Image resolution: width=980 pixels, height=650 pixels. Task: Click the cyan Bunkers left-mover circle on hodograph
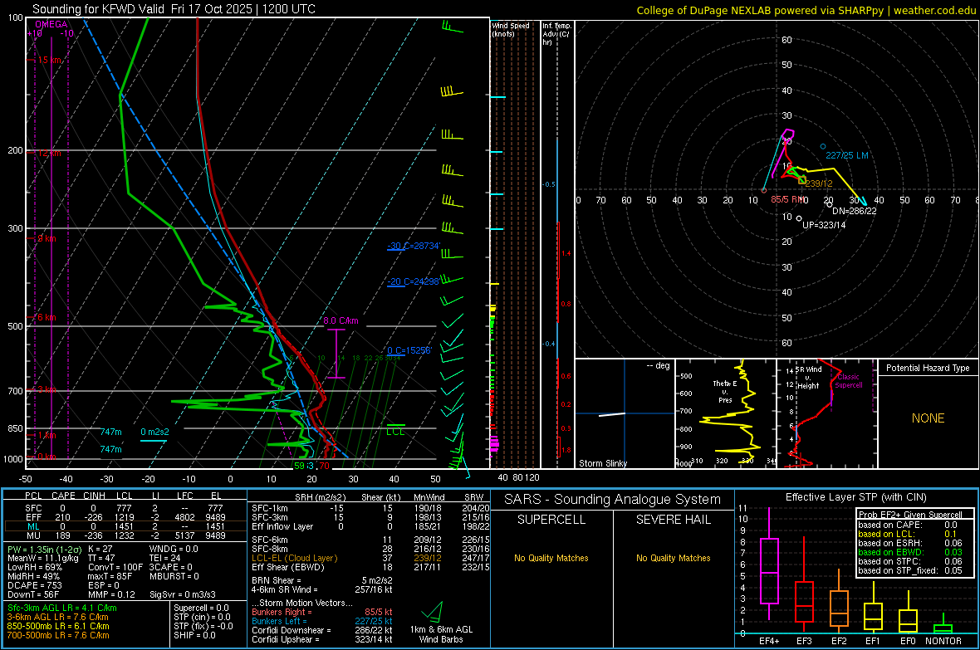tap(823, 147)
